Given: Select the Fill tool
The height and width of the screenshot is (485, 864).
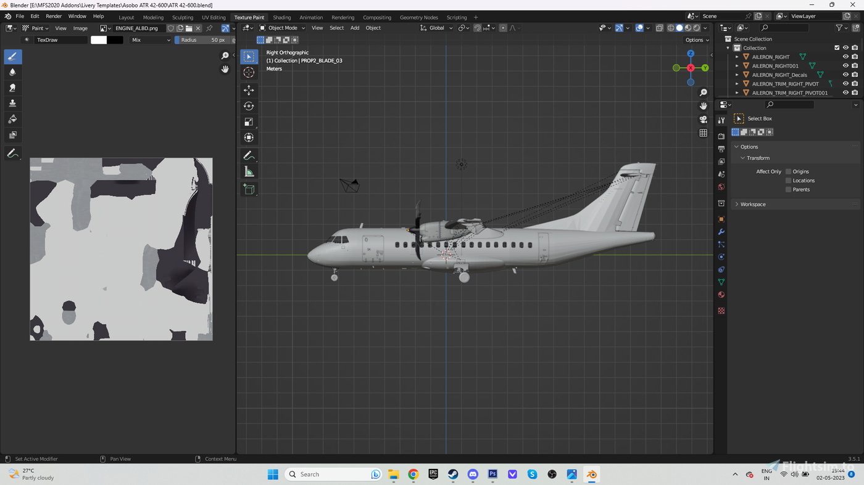Looking at the screenshot, I should pyautogui.click(x=12, y=119).
